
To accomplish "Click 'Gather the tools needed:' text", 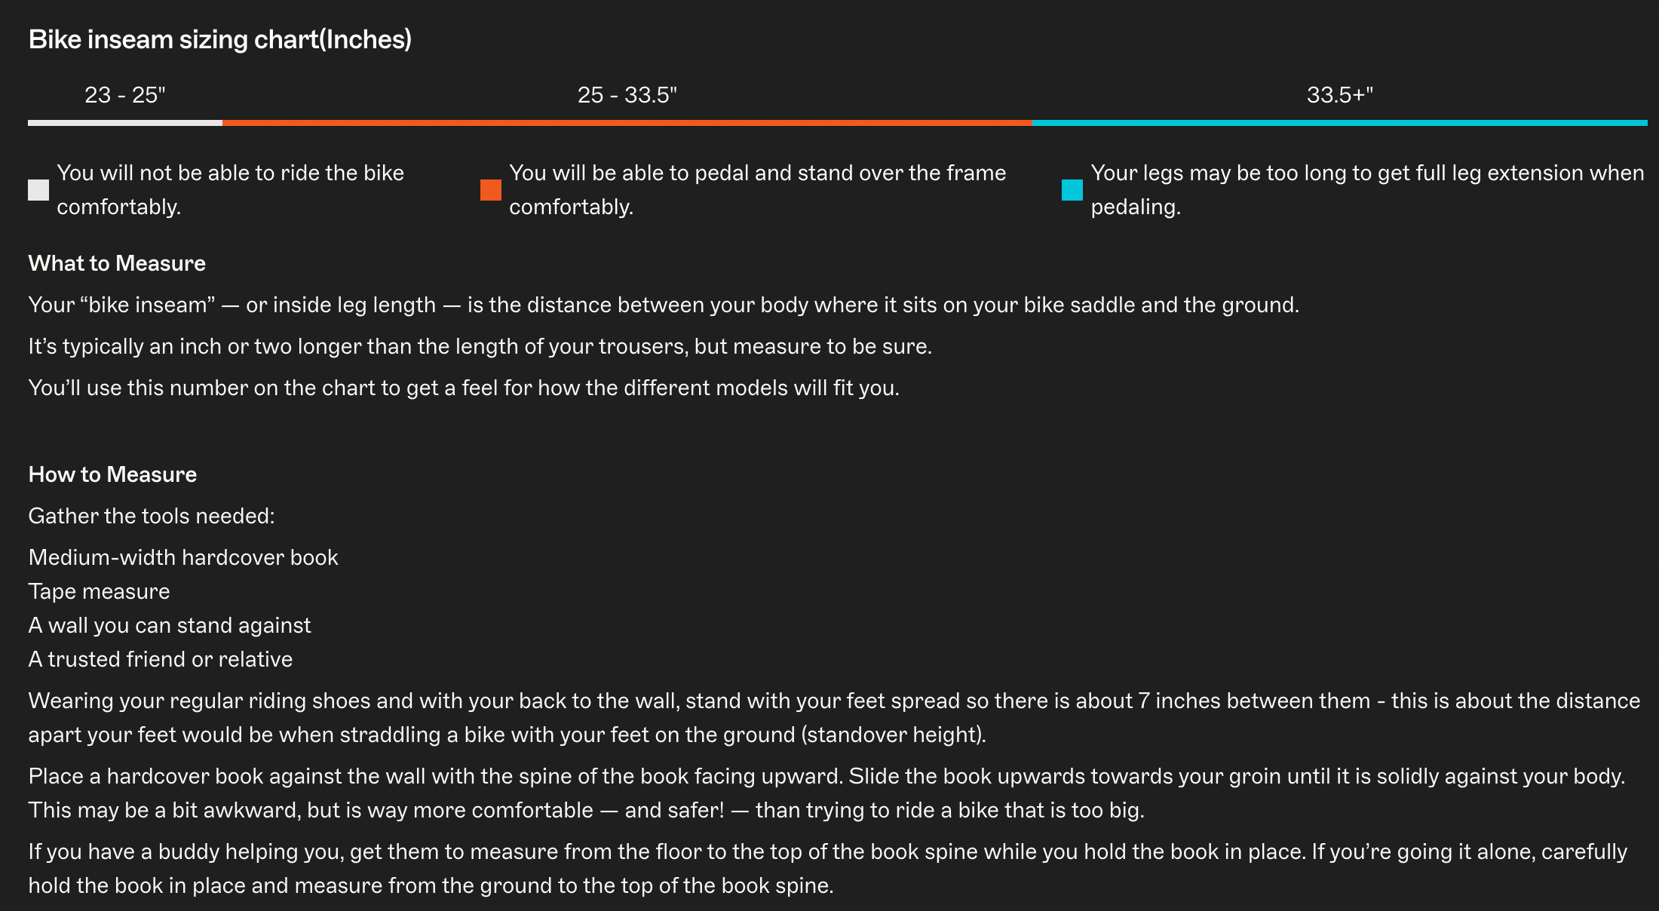I will [x=152, y=516].
